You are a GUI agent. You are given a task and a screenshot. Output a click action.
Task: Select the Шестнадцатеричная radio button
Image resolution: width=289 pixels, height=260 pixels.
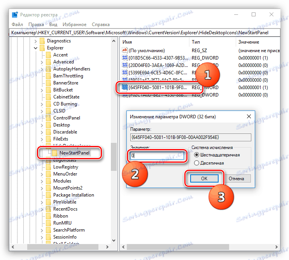click(x=197, y=155)
